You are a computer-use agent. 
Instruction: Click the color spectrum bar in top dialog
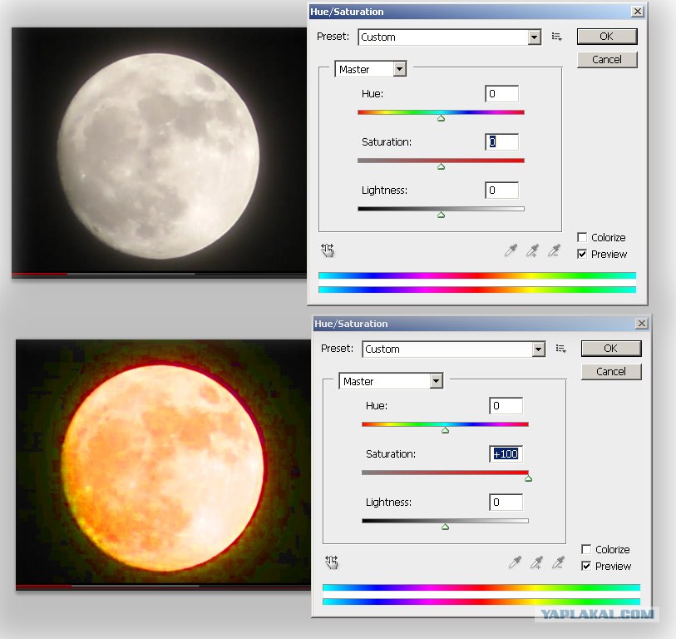(x=477, y=283)
